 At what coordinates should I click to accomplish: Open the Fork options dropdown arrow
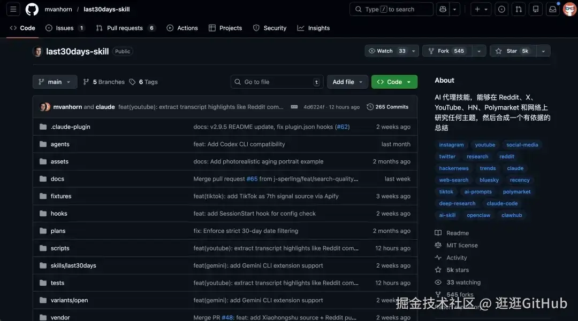(x=479, y=51)
